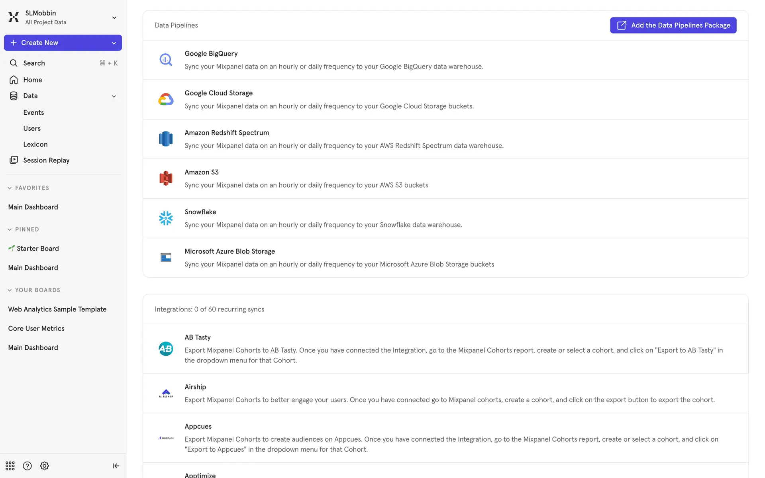
Task: Click the AB Tasty logo icon
Action: click(166, 349)
